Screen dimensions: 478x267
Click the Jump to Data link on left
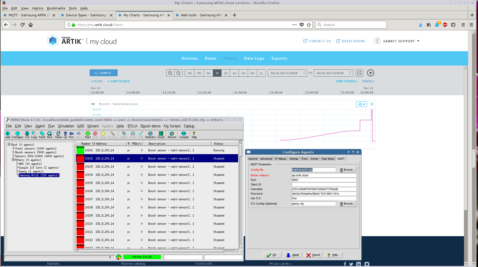(118, 81)
